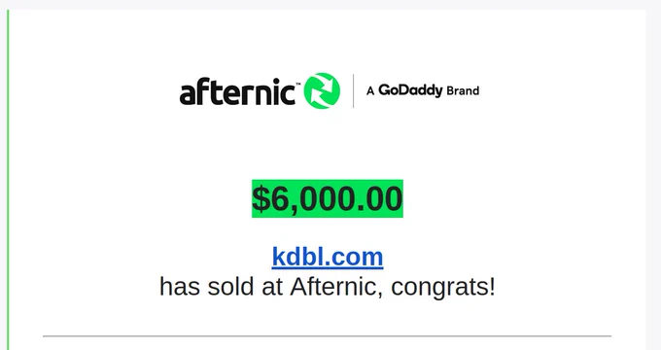Click the 'has sold at Afternic, congrats!' text

point(328,287)
